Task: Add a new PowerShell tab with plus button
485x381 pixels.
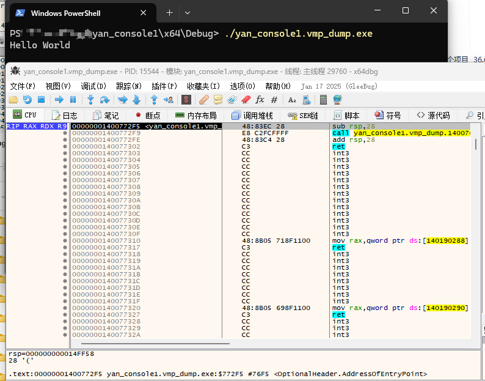Action: pyautogui.click(x=169, y=12)
